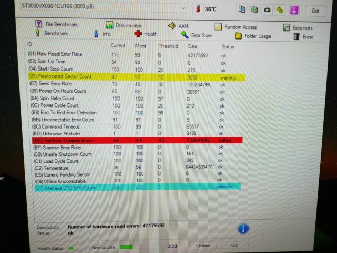The height and width of the screenshot is (253, 337).
Task: Click the green Next update progress bar
Action: (126, 246)
